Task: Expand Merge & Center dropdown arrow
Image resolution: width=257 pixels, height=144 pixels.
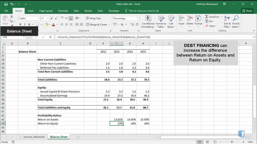Action: point(110,24)
